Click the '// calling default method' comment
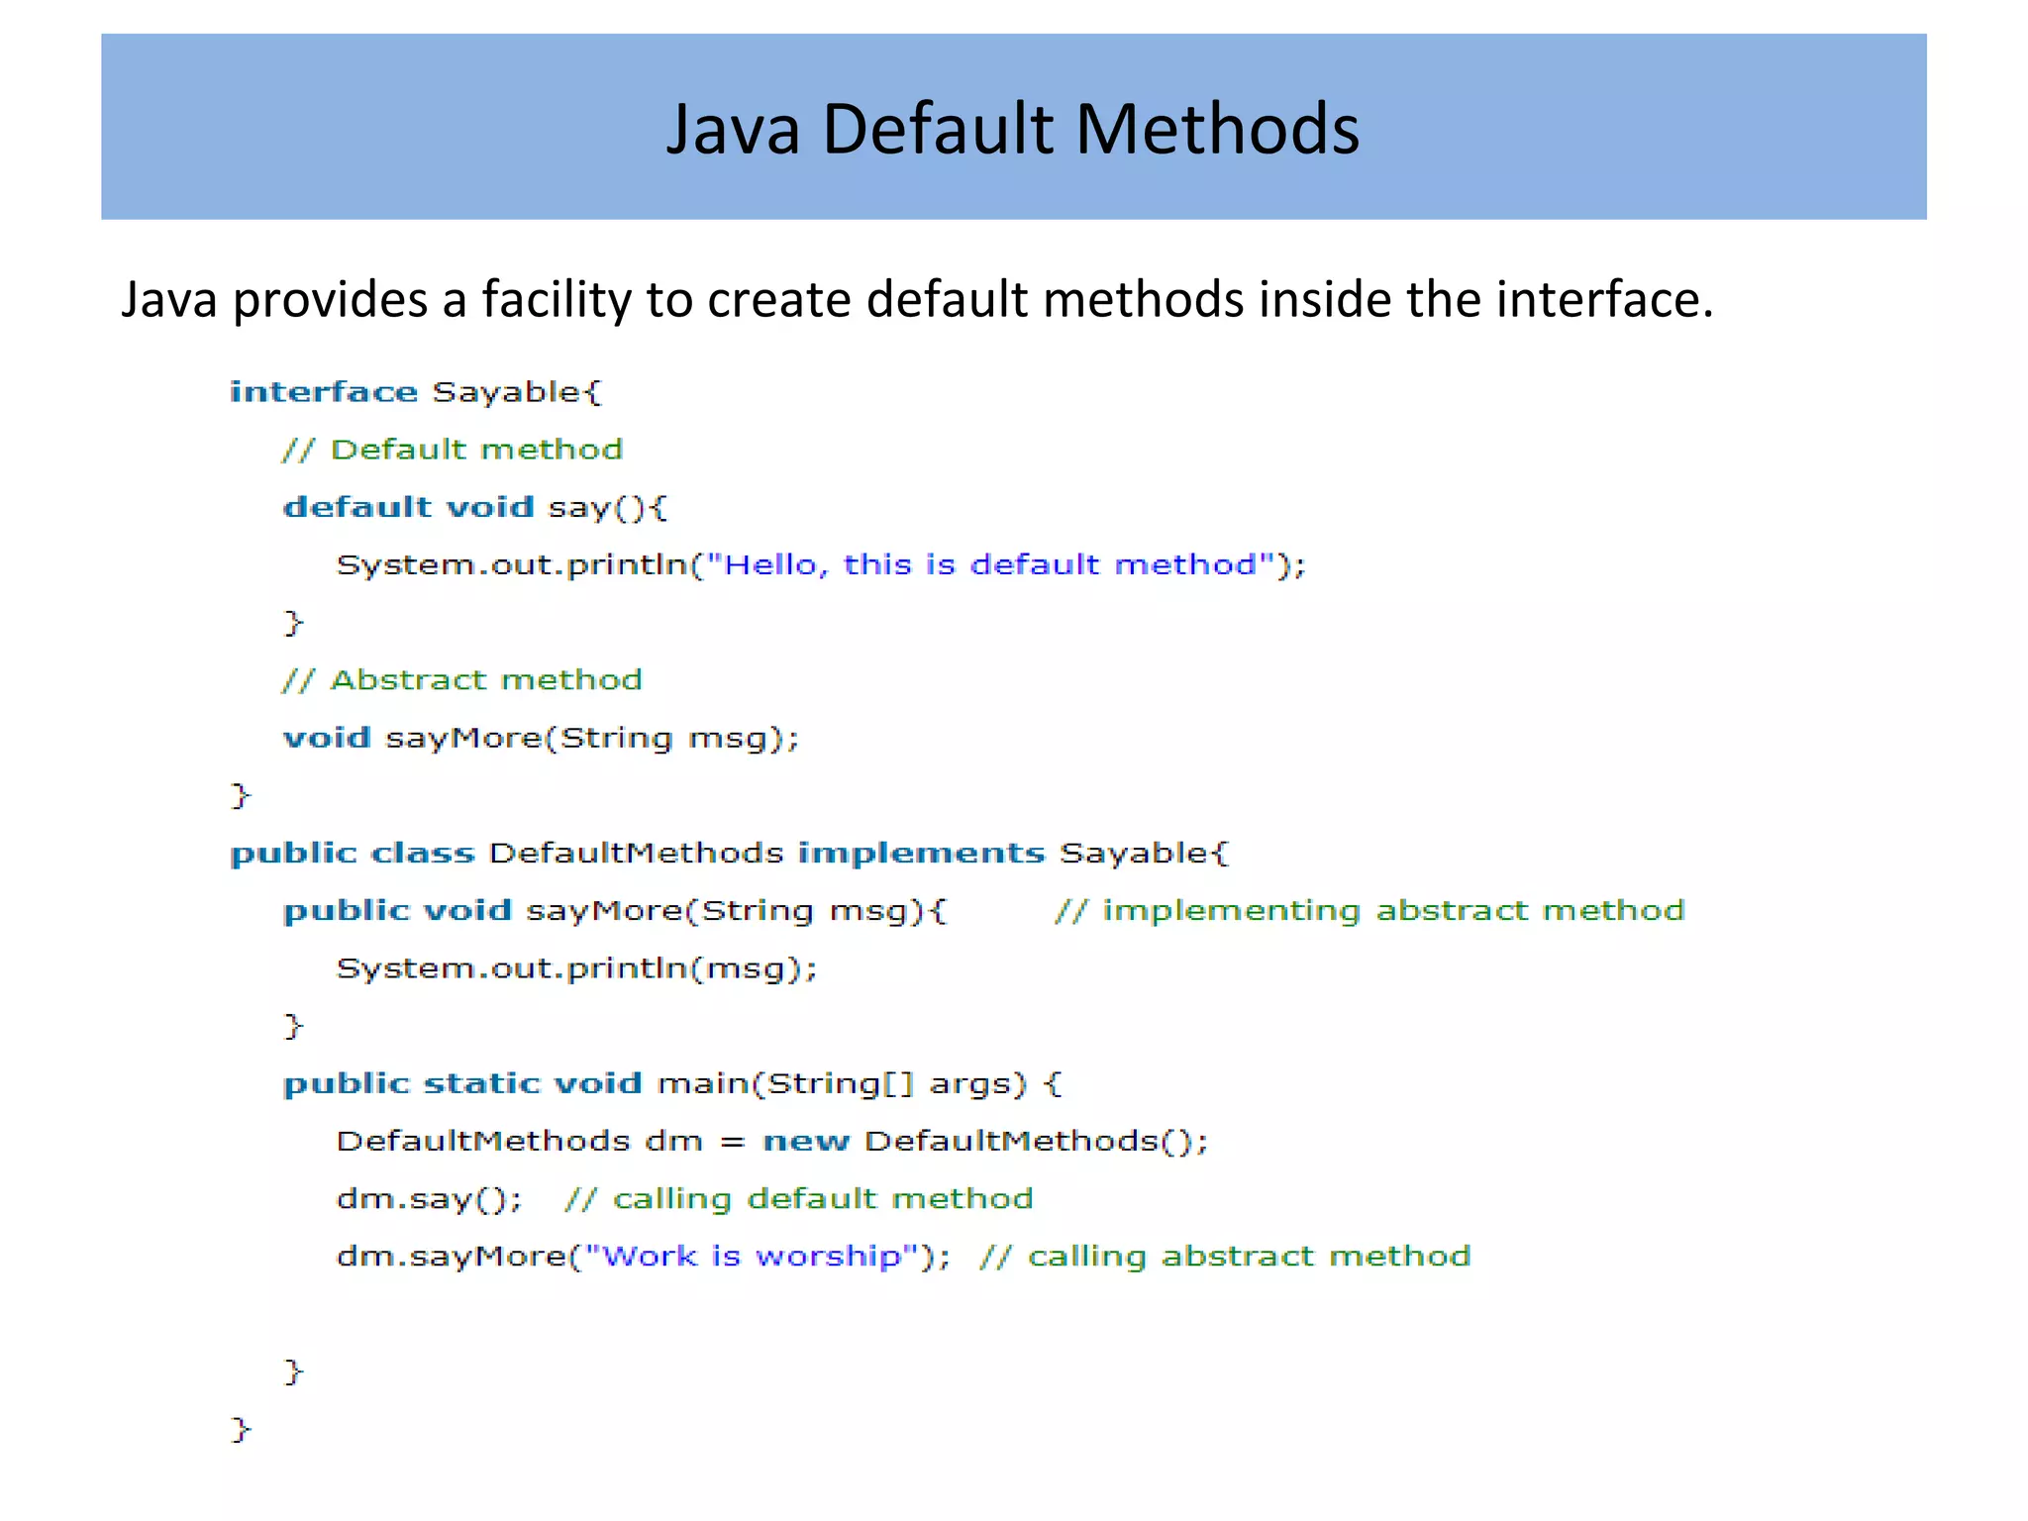 coord(798,1199)
